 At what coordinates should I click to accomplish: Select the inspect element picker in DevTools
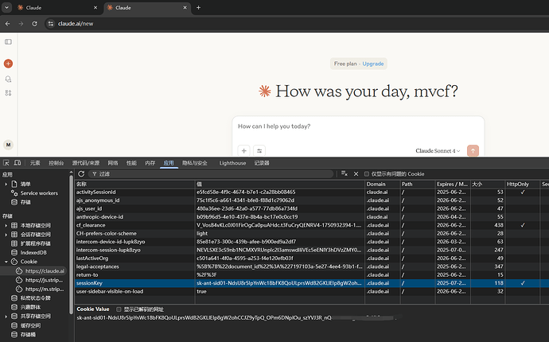(x=6, y=163)
